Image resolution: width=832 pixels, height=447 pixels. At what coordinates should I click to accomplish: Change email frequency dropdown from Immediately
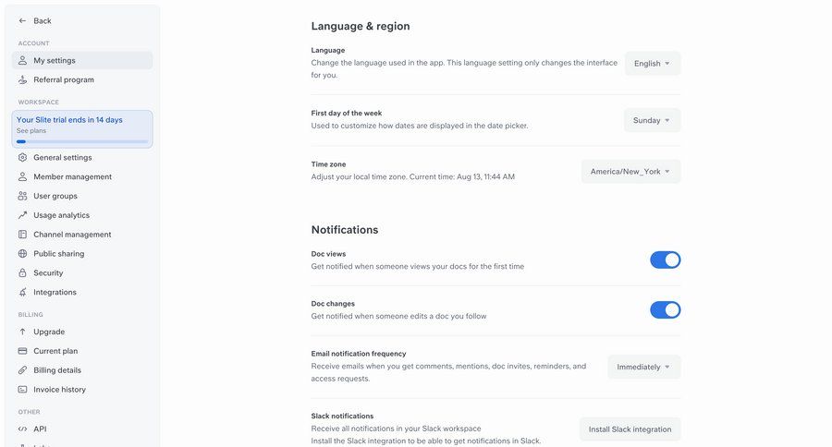coord(644,367)
